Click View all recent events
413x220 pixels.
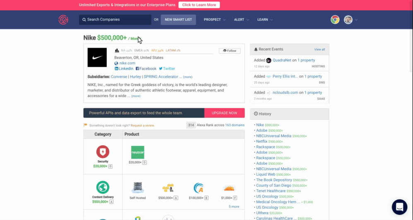point(319,50)
